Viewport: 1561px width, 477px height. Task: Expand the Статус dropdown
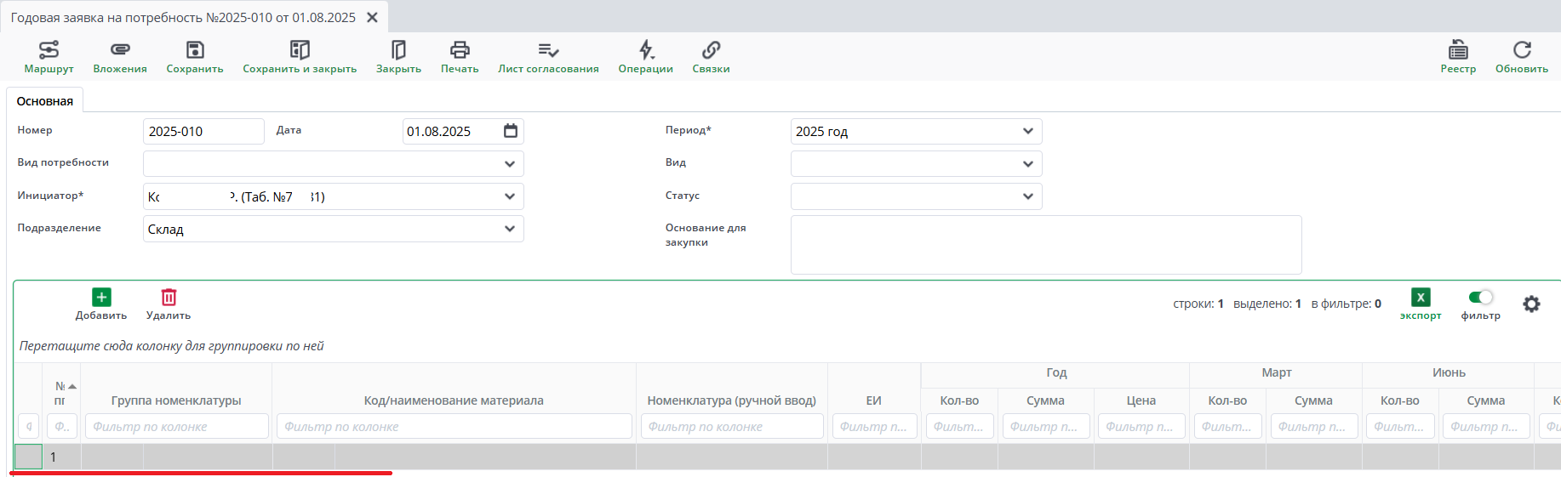point(1027,196)
